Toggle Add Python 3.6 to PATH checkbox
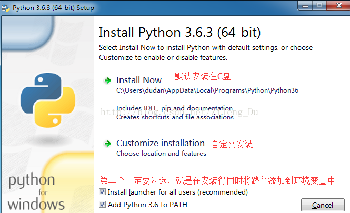This screenshot has height=213, width=350. [102, 204]
